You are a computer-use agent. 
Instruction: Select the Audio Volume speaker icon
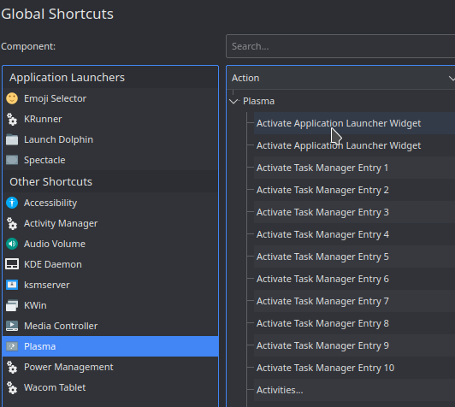coord(12,244)
